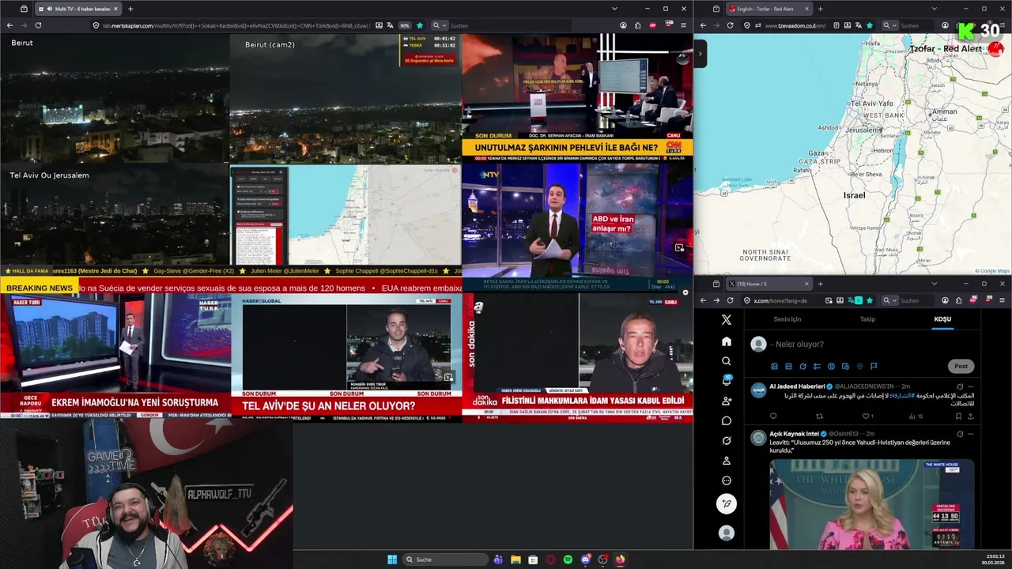Add GIF icon in X composer
1012x569 pixels.
click(788, 366)
